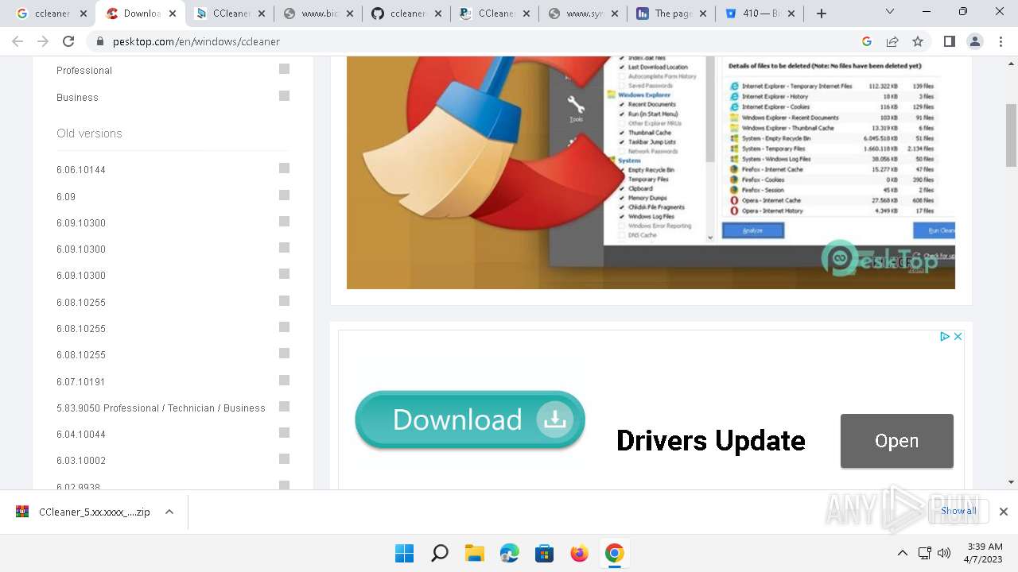Close the active Download tab
Image resolution: width=1018 pixels, height=572 pixels.
point(173,14)
